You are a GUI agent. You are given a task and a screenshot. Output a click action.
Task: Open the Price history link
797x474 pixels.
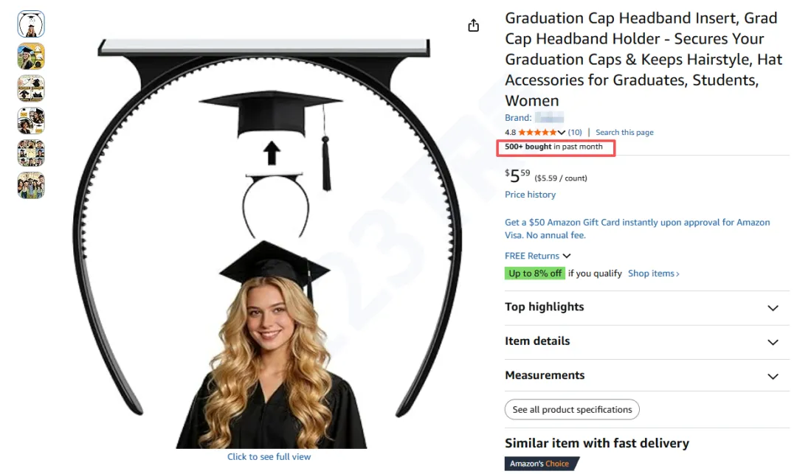530,195
